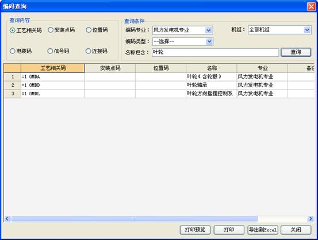Click the horizontal scrollbar thumb

click(x=135, y=219)
